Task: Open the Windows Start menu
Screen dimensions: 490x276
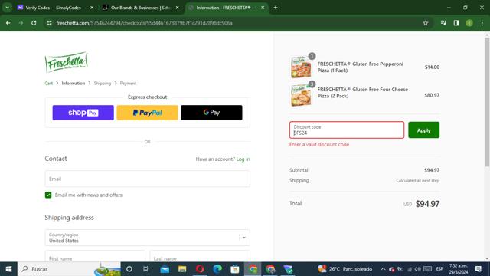Action: click(8, 269)
